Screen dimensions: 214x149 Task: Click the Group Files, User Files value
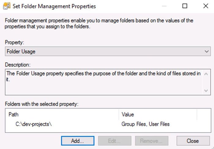tap(146, 124)
